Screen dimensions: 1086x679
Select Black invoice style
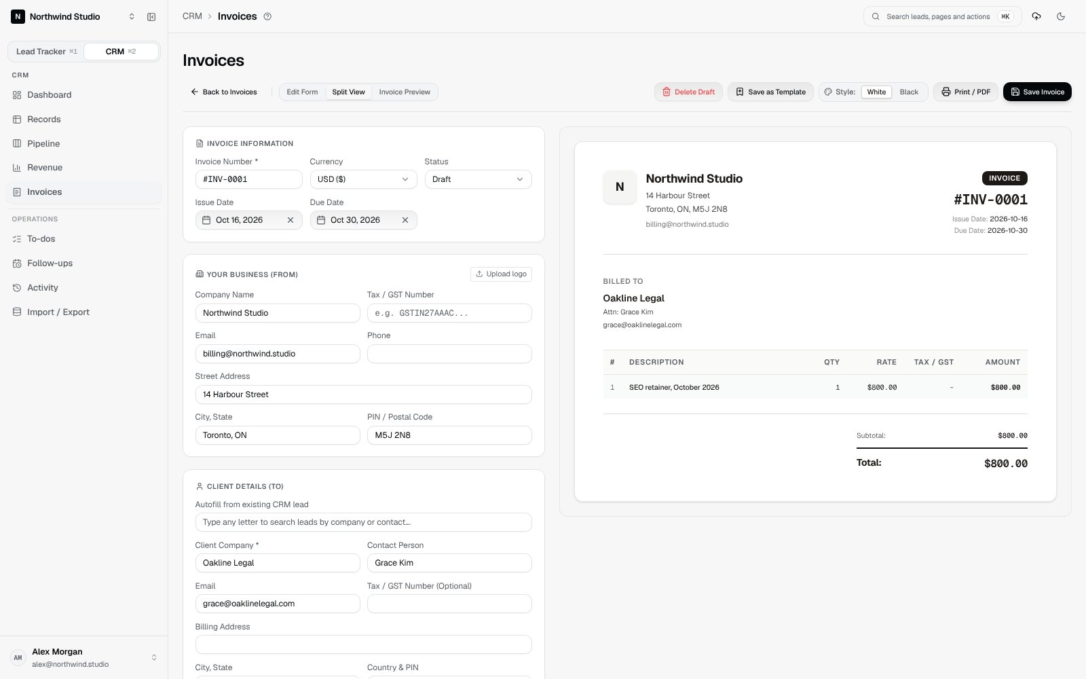[x=909, y=92]
